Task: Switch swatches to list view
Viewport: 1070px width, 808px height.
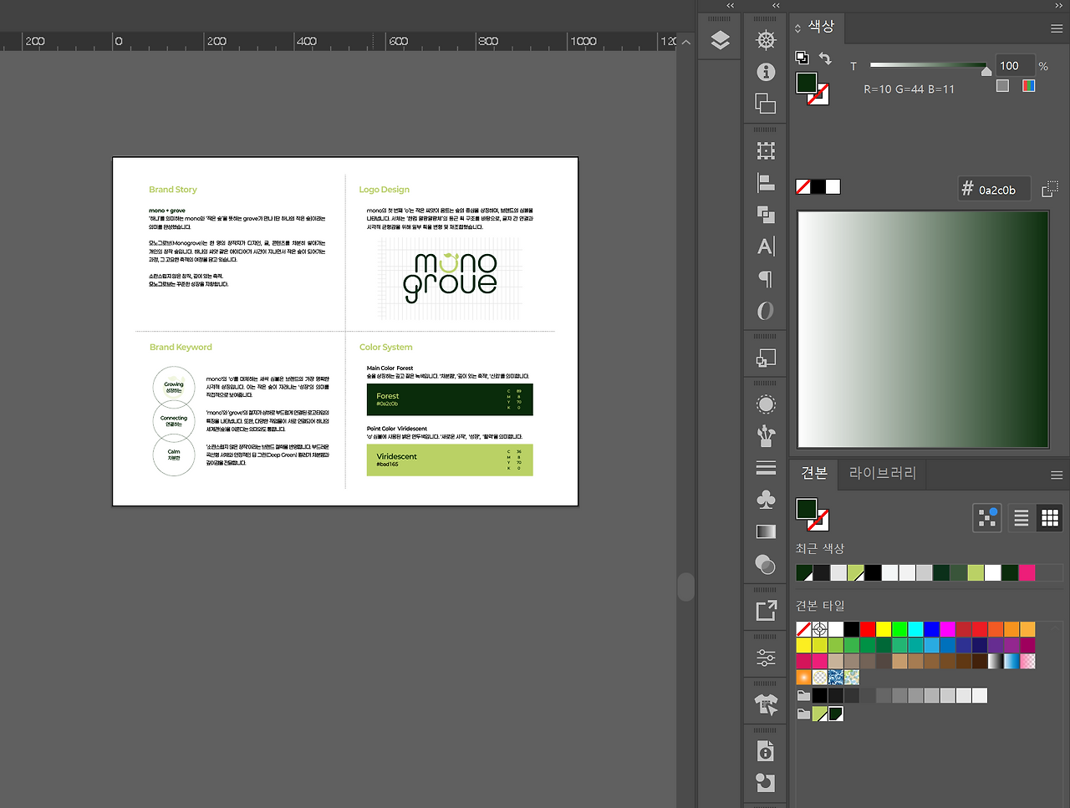Action: click(1022, 518)
